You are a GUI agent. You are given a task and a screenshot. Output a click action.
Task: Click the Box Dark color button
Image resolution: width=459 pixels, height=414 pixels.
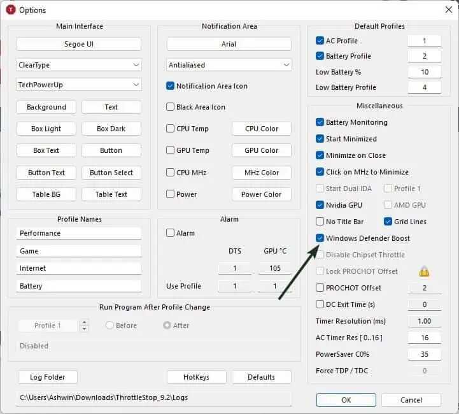[111, 129]
